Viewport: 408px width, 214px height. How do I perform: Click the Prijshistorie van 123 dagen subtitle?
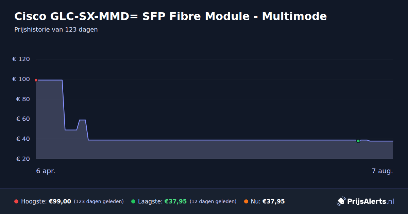pos(56,30)
